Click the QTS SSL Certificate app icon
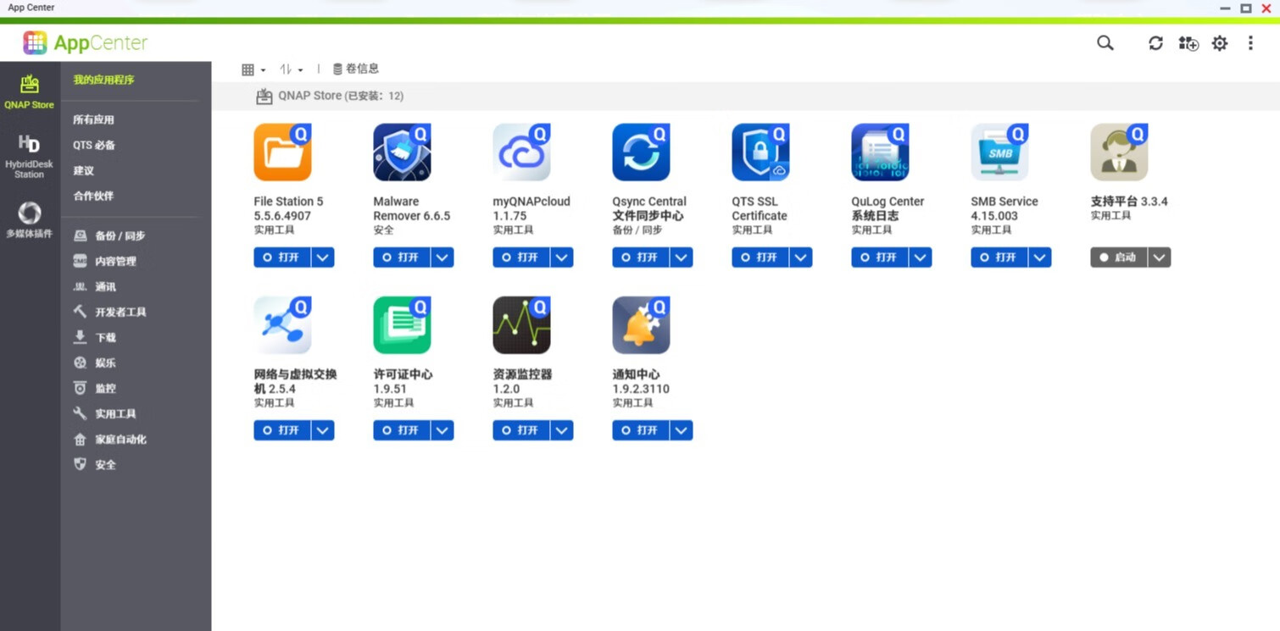This screenshot has height=631, width=1280. (760, 152)
